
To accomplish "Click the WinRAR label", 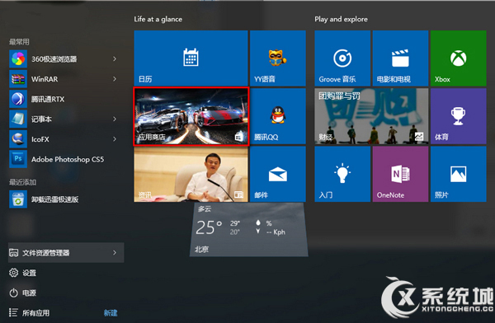I will pos(45,79).
